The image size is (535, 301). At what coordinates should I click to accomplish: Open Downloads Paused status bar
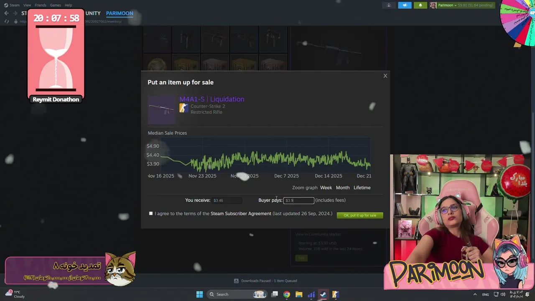pos(265,281)
